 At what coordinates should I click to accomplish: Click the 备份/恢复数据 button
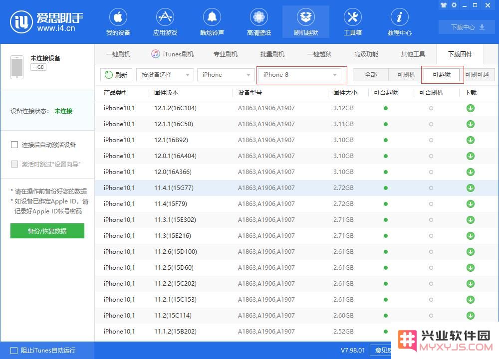coord(47,231)
